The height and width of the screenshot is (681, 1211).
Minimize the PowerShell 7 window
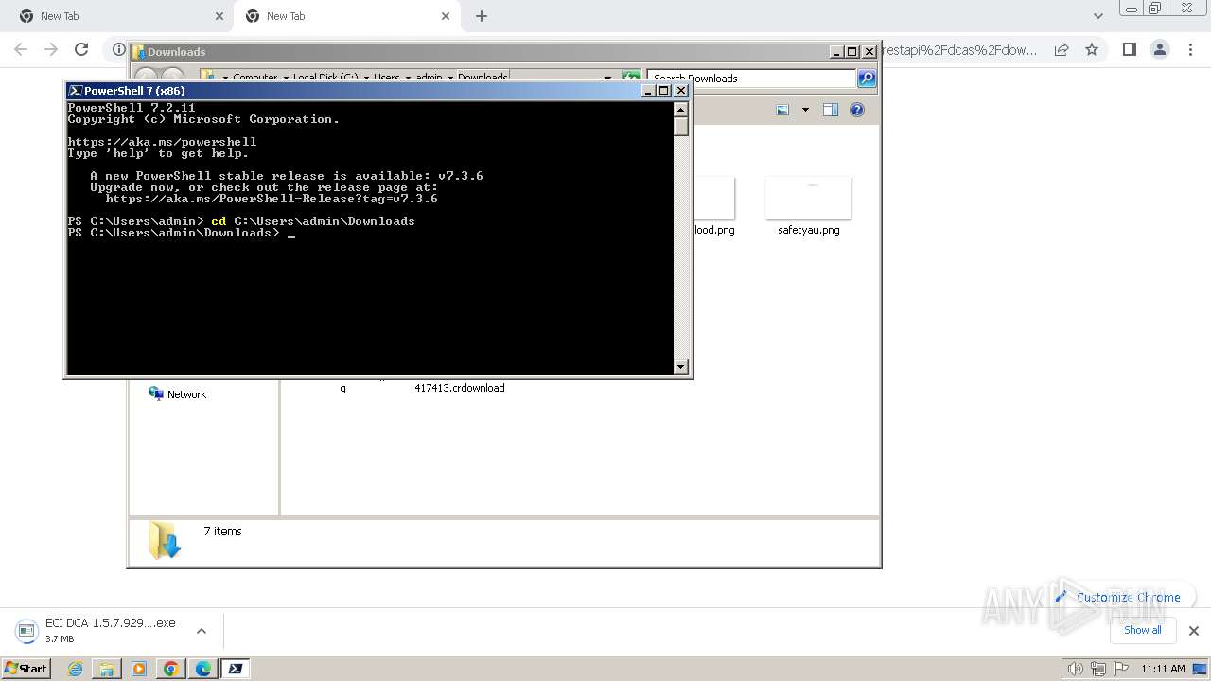(x=648, y=91)
